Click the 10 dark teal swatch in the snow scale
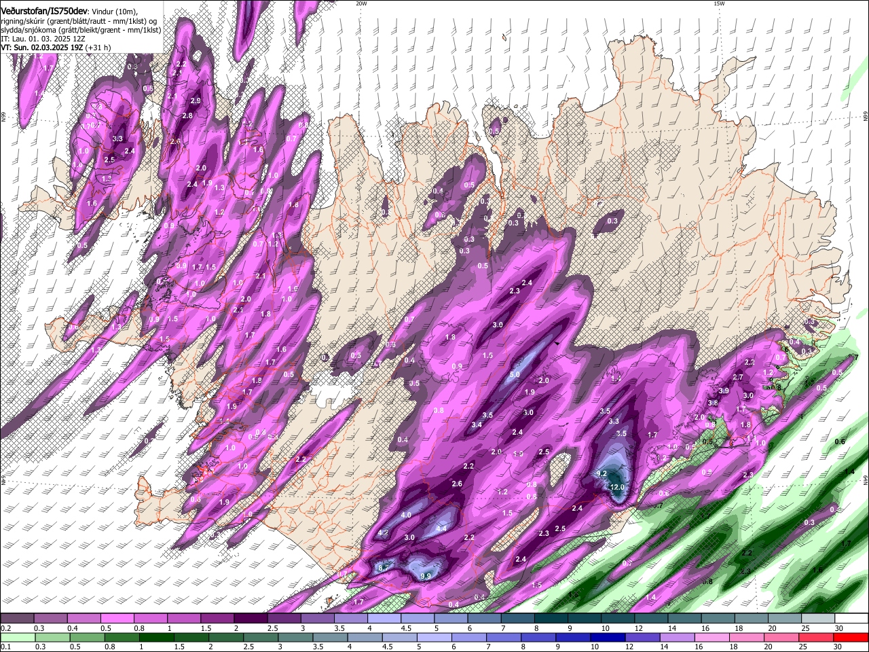Viewport: 869px width, 652px height. 616,619
